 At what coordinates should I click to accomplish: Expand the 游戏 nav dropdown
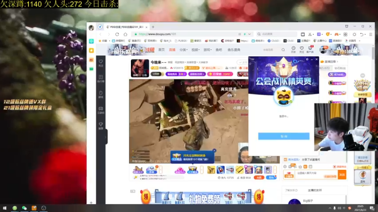coord(207,50)
